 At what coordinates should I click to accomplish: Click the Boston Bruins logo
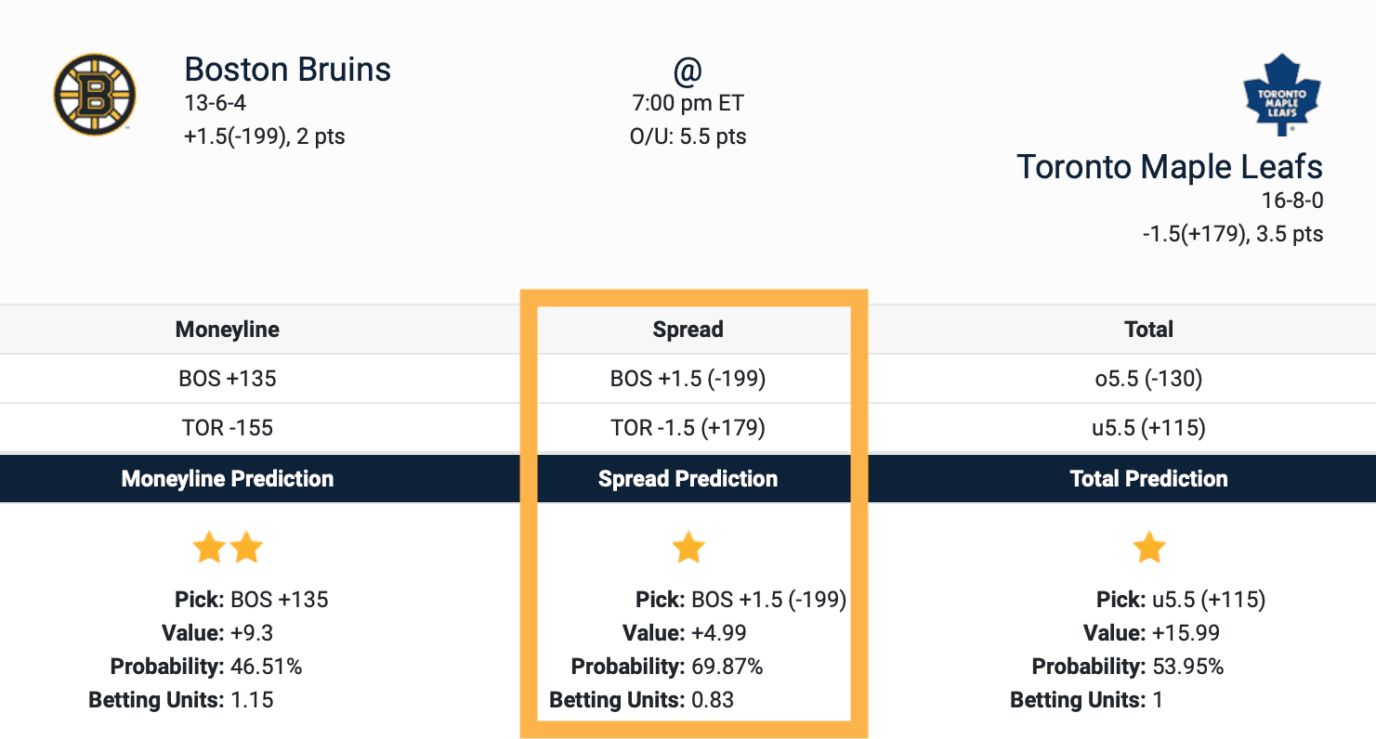[x=95, y=95]
